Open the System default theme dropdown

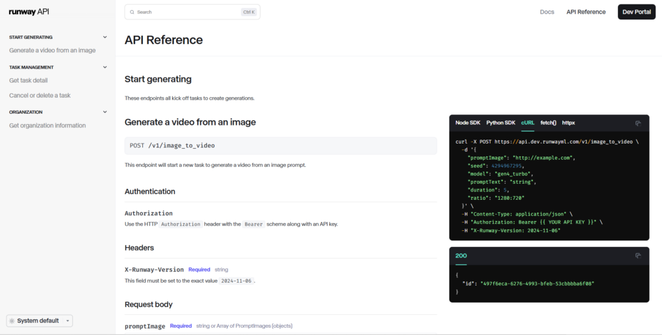pos(39,321)
